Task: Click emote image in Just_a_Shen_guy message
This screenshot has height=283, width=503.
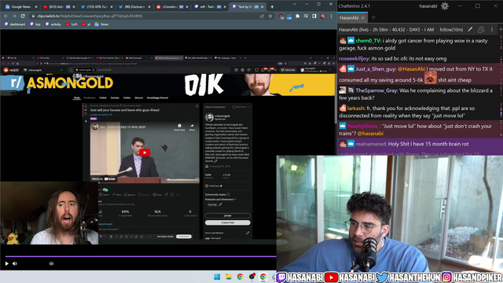Action: [431, 78]
